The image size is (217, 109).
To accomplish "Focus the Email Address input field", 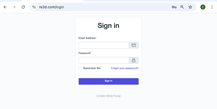I will (x=104, y=45).
